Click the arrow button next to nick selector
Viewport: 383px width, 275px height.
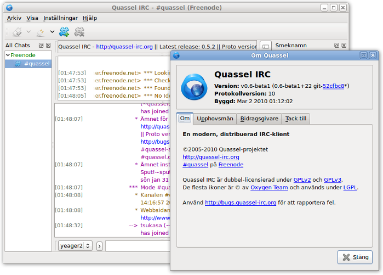99,246
